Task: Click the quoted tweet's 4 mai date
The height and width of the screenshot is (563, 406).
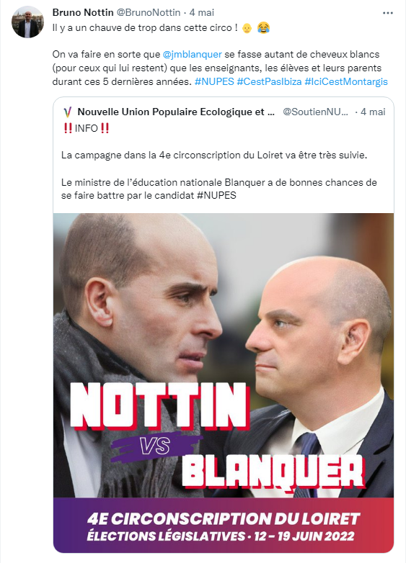Action: coord(373,112)
